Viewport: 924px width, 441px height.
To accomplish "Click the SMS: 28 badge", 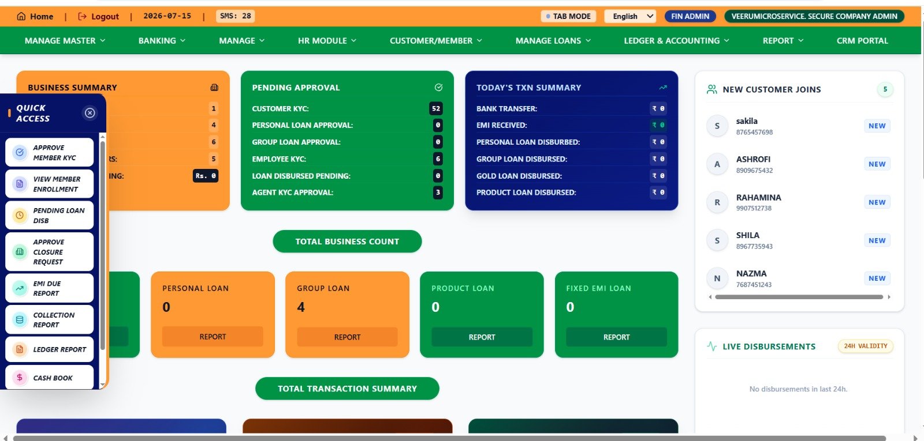I will point(235,16).
